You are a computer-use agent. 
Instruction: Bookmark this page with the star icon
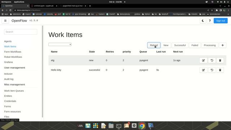(212, 10)
